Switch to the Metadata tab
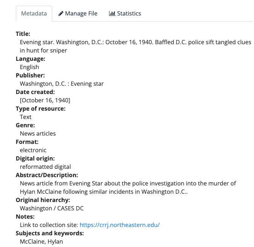254x247 pixels. [34, 14]
